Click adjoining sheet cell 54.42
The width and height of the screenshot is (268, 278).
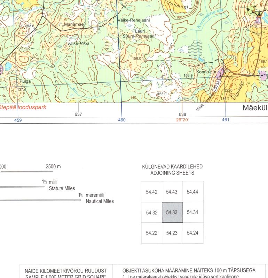pyautogui.click(x=152, y=192)
